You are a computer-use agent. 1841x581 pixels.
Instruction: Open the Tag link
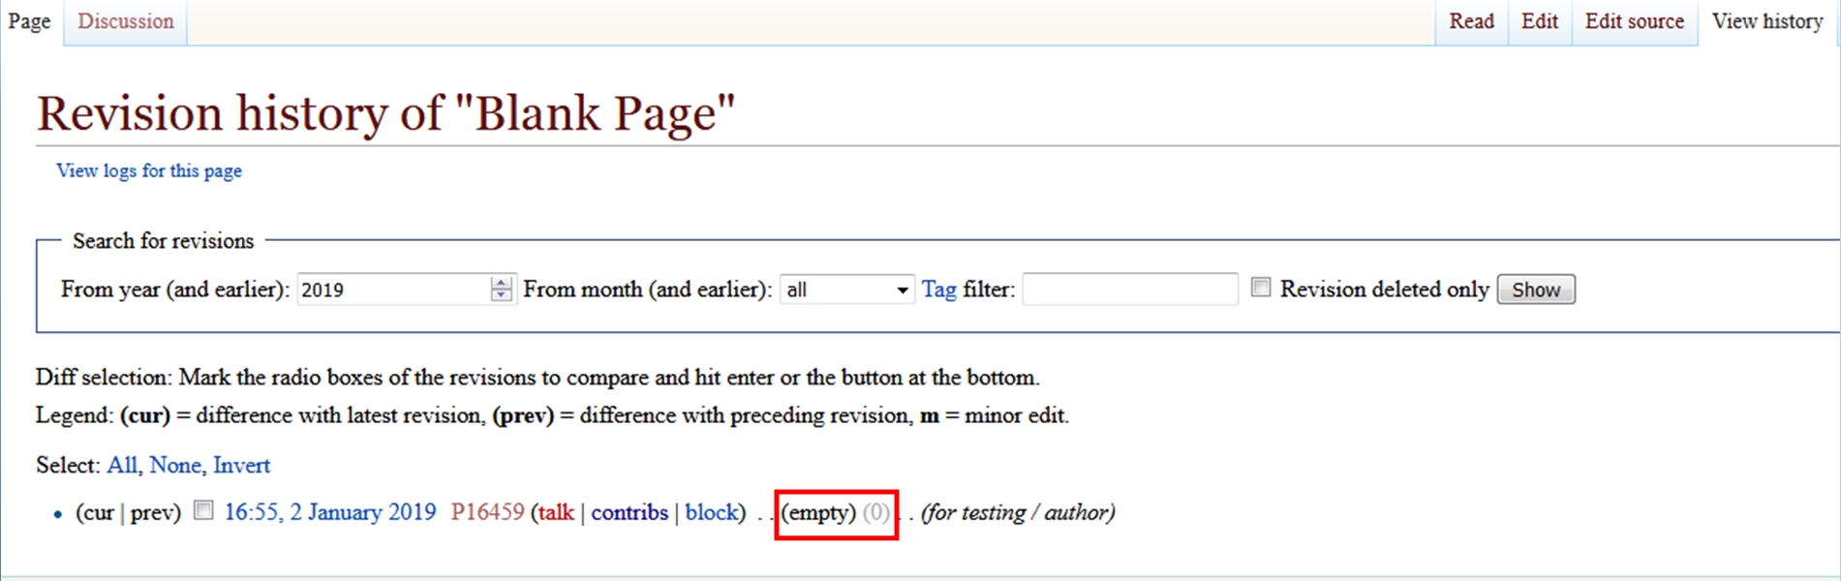coord(938,290)
